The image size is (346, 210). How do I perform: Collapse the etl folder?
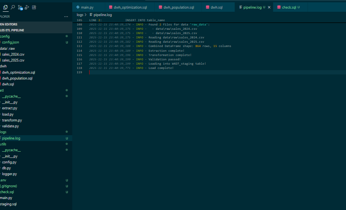tap(36, 91)
